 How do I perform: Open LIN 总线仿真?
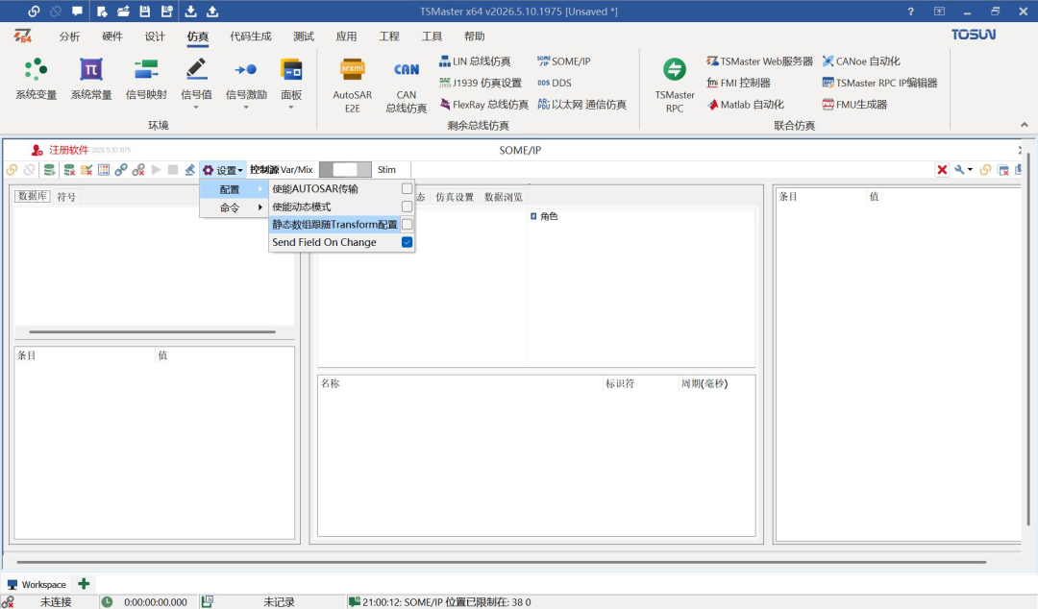(475, 61)
